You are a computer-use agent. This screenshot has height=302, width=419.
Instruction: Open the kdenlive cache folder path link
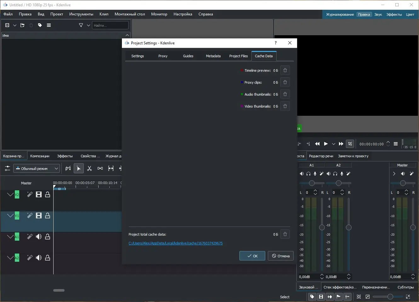coord(175,243)
